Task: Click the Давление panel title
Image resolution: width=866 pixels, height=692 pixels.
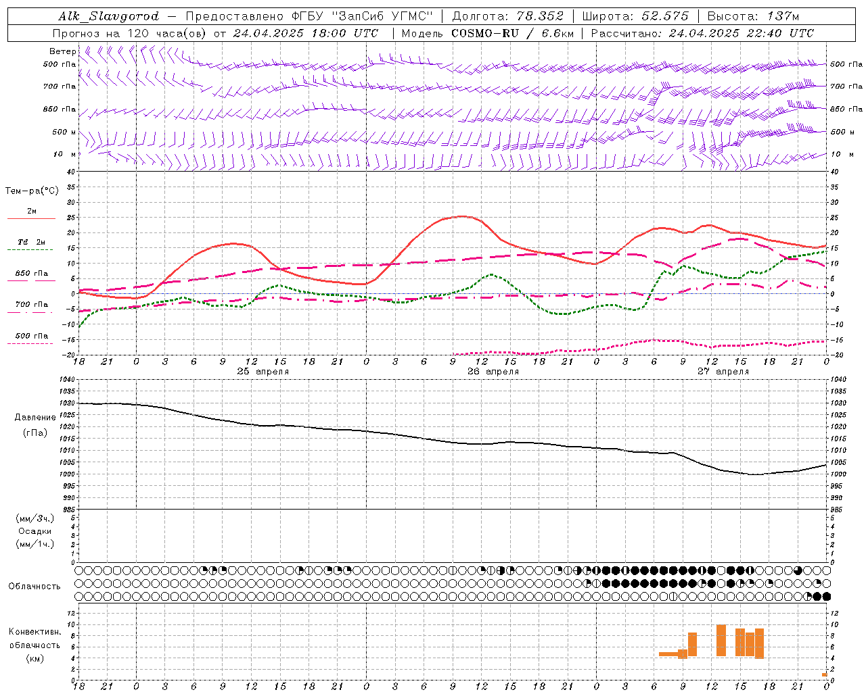Action: click(x=35, y=418)
